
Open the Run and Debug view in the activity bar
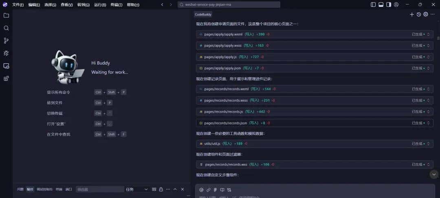(x=6, y=53)
